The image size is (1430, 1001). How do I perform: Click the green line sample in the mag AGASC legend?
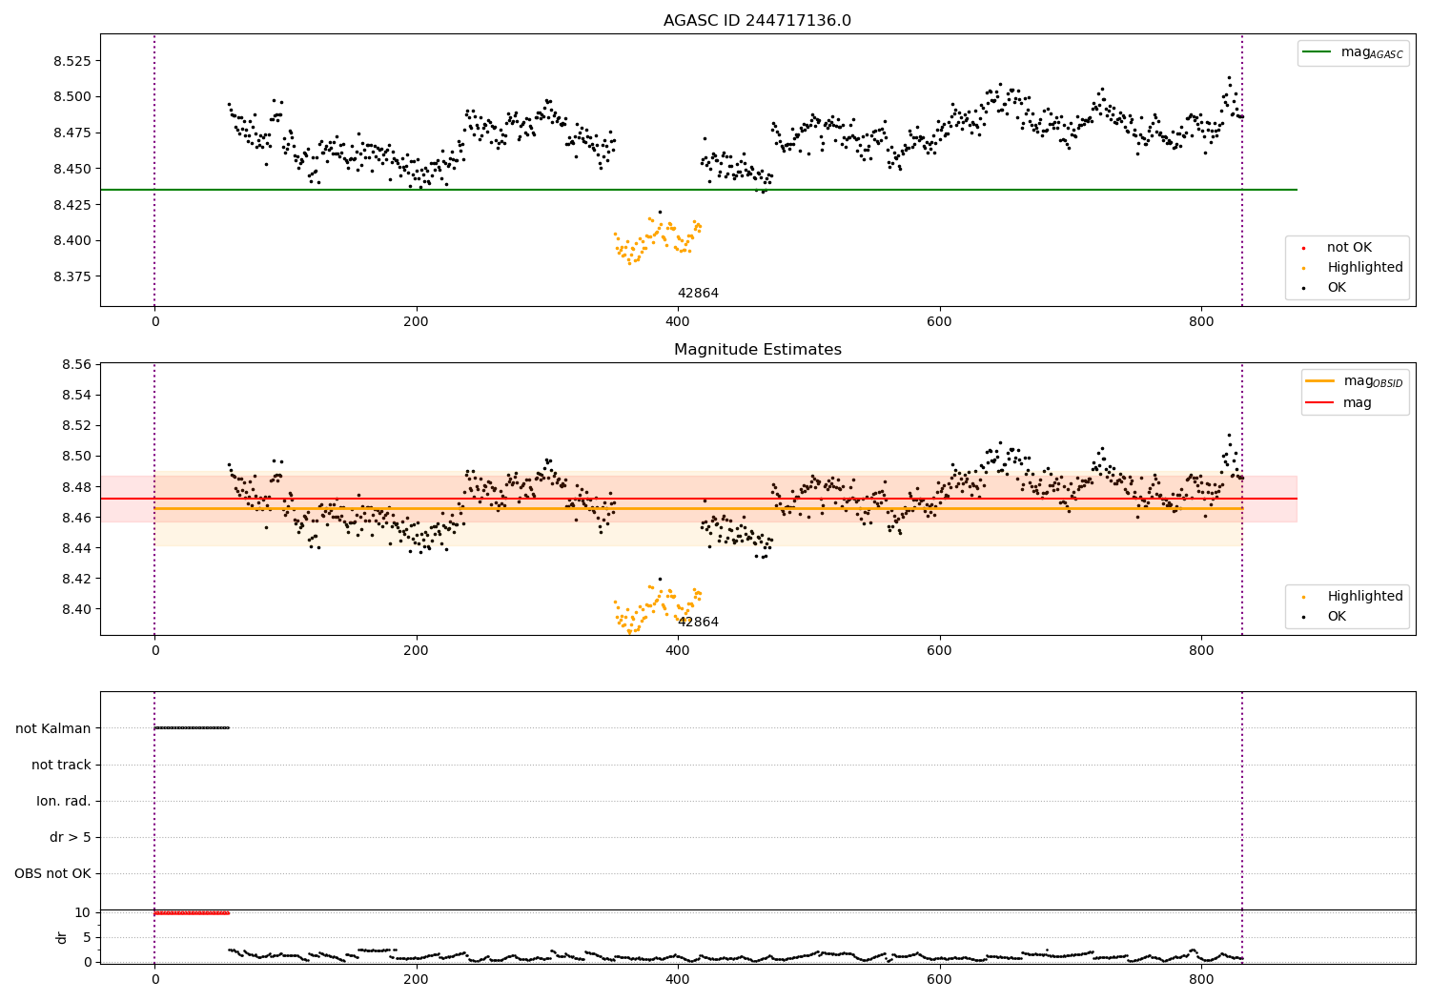tap(1318, 52)
